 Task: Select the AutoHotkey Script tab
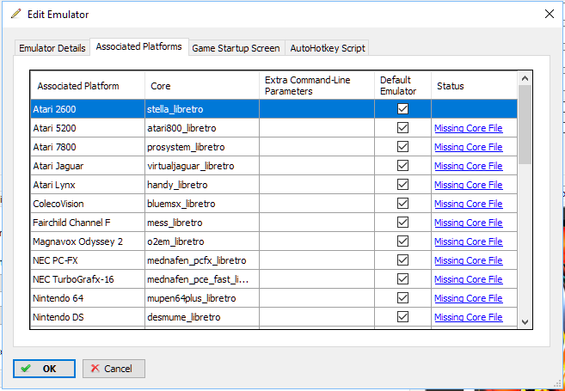point(328,48)
